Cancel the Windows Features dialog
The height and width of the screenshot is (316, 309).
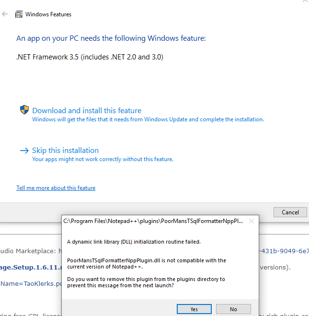tap(290, 212)
